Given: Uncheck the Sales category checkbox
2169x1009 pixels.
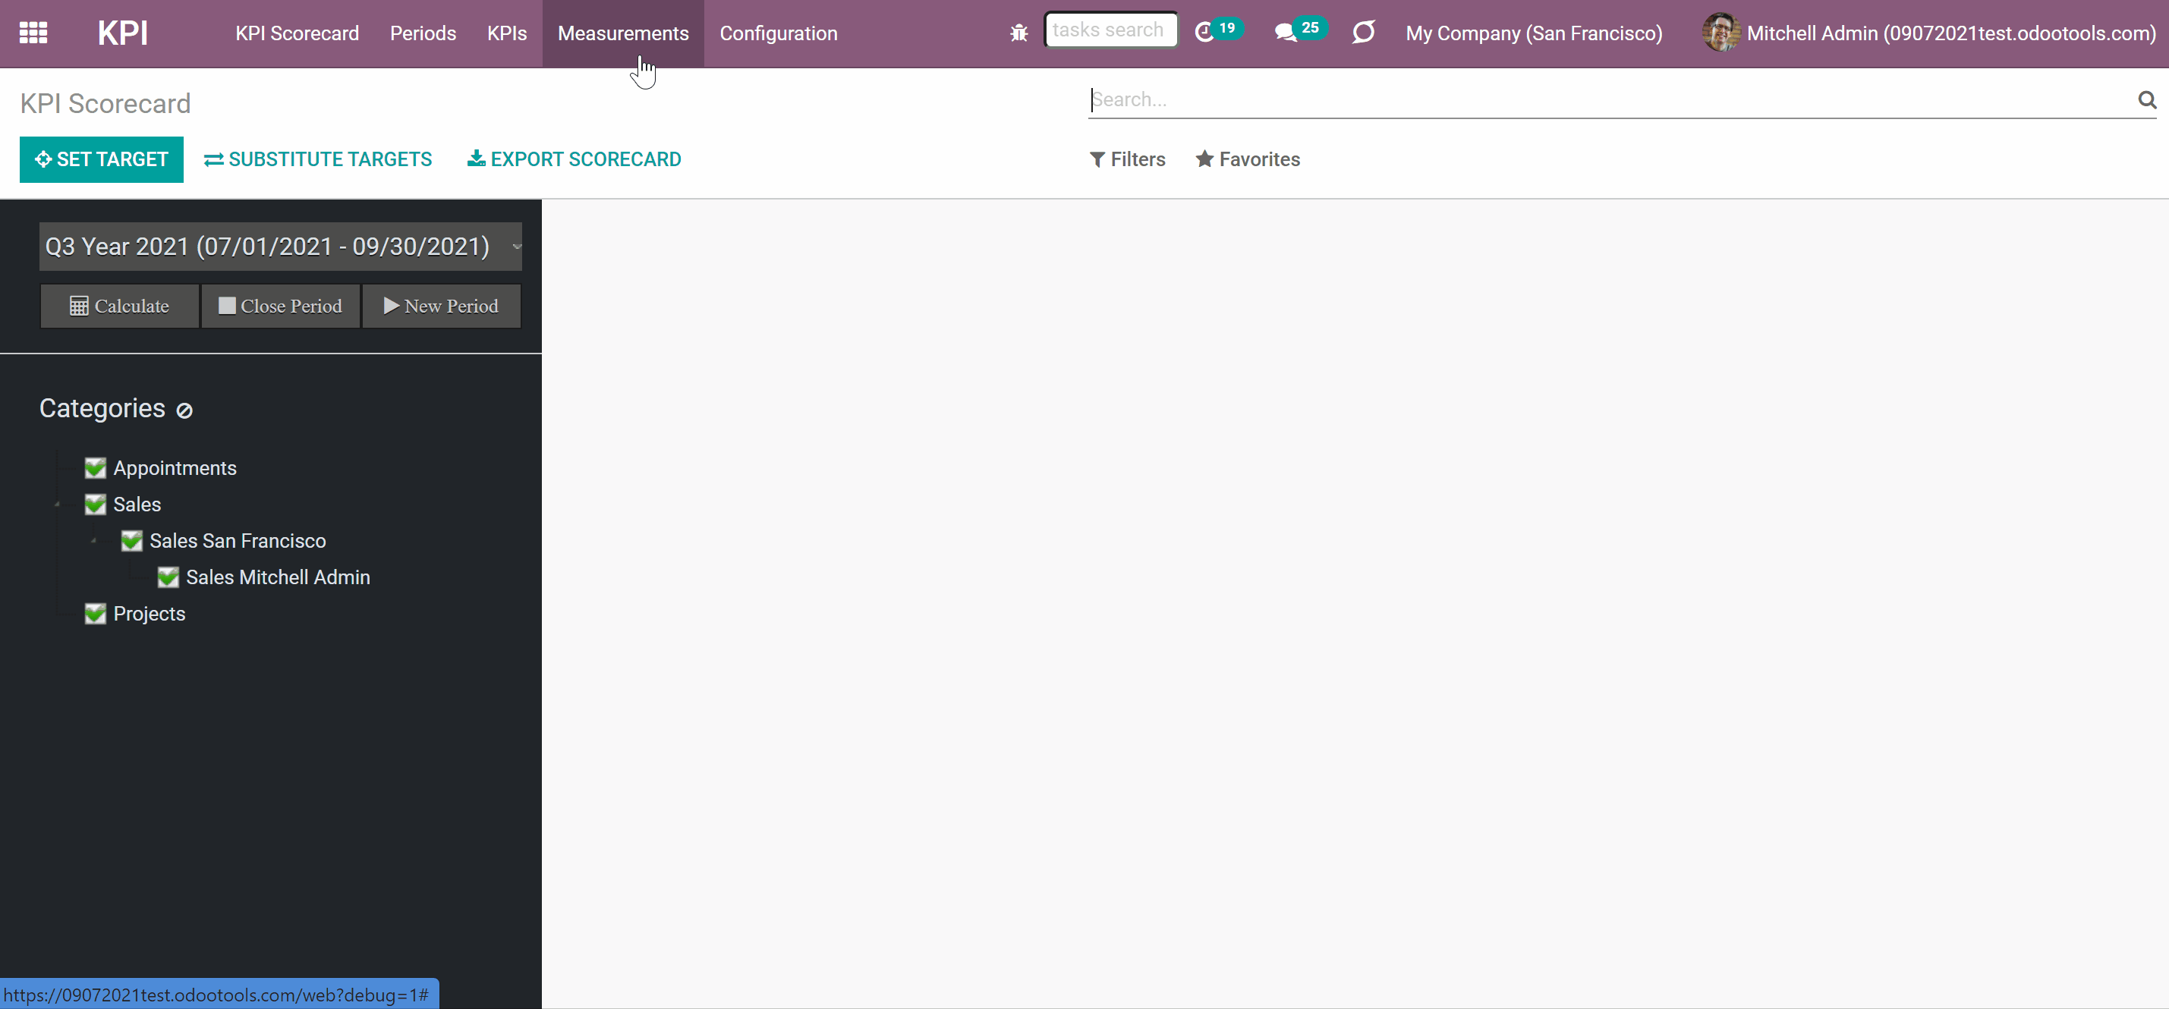Looking at the screenshot, I should coord(95,504).
